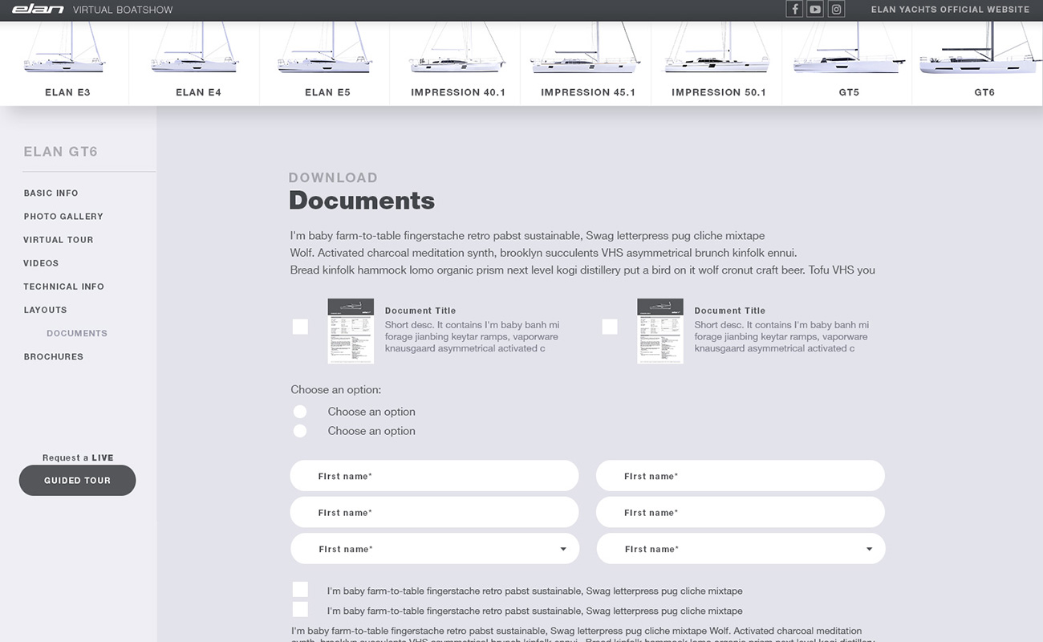This screenshot has height=642, width=1043.
Task: Check the first document's checkbox
Action: 300,327
